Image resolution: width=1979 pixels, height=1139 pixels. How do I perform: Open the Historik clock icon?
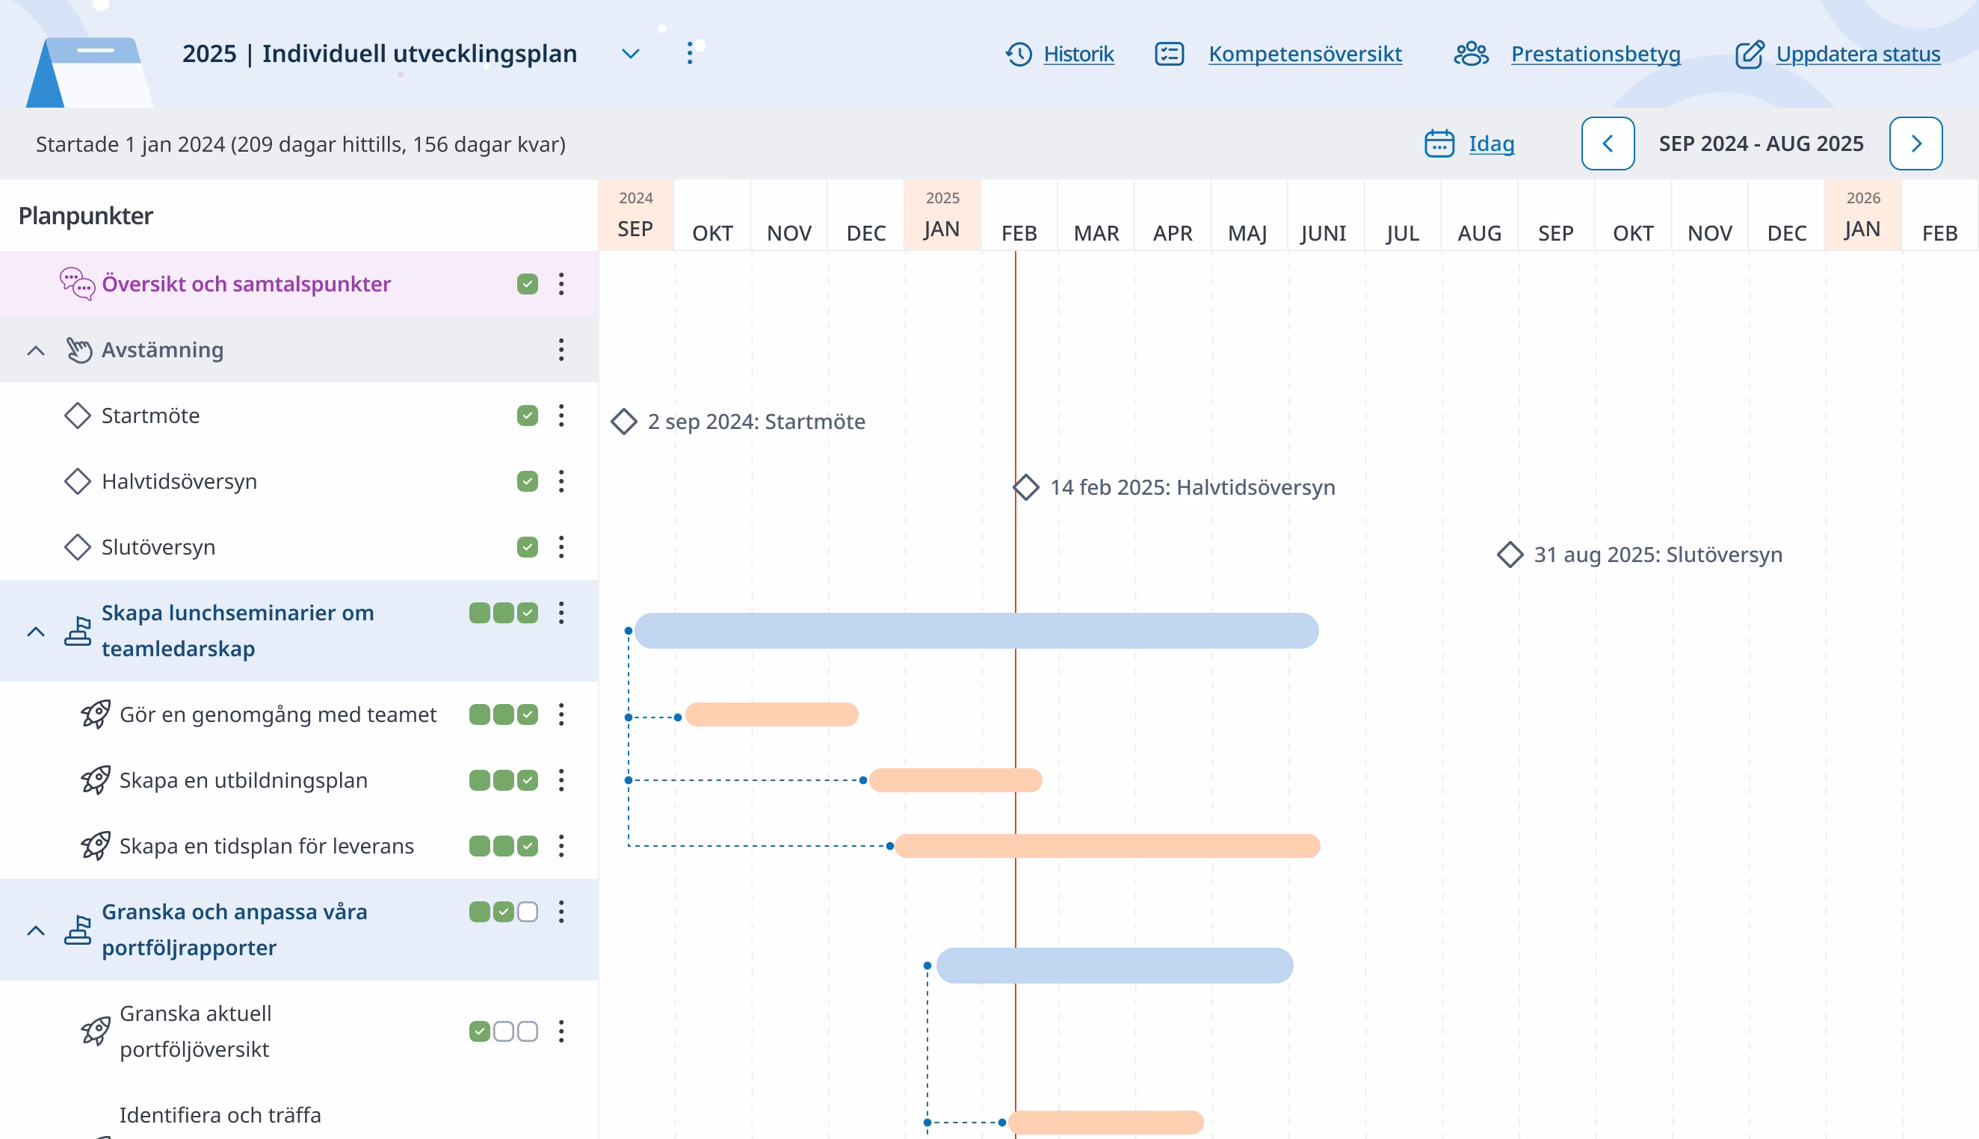click(x=1019, y=54)
